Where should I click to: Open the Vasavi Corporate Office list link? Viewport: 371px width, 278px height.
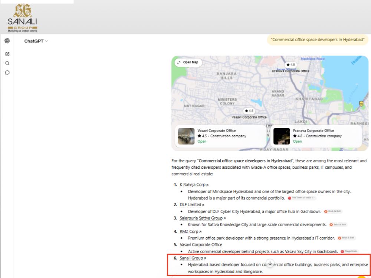201,245
